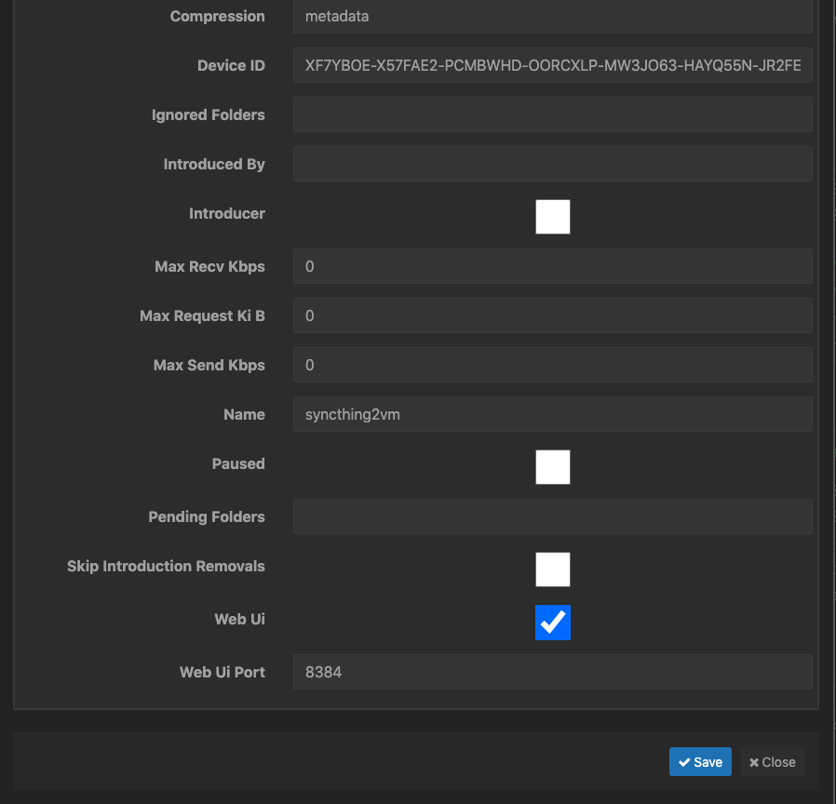Uncheck the Web Ui checkbox
836x804 pixels.
click(x=552, y=623)
